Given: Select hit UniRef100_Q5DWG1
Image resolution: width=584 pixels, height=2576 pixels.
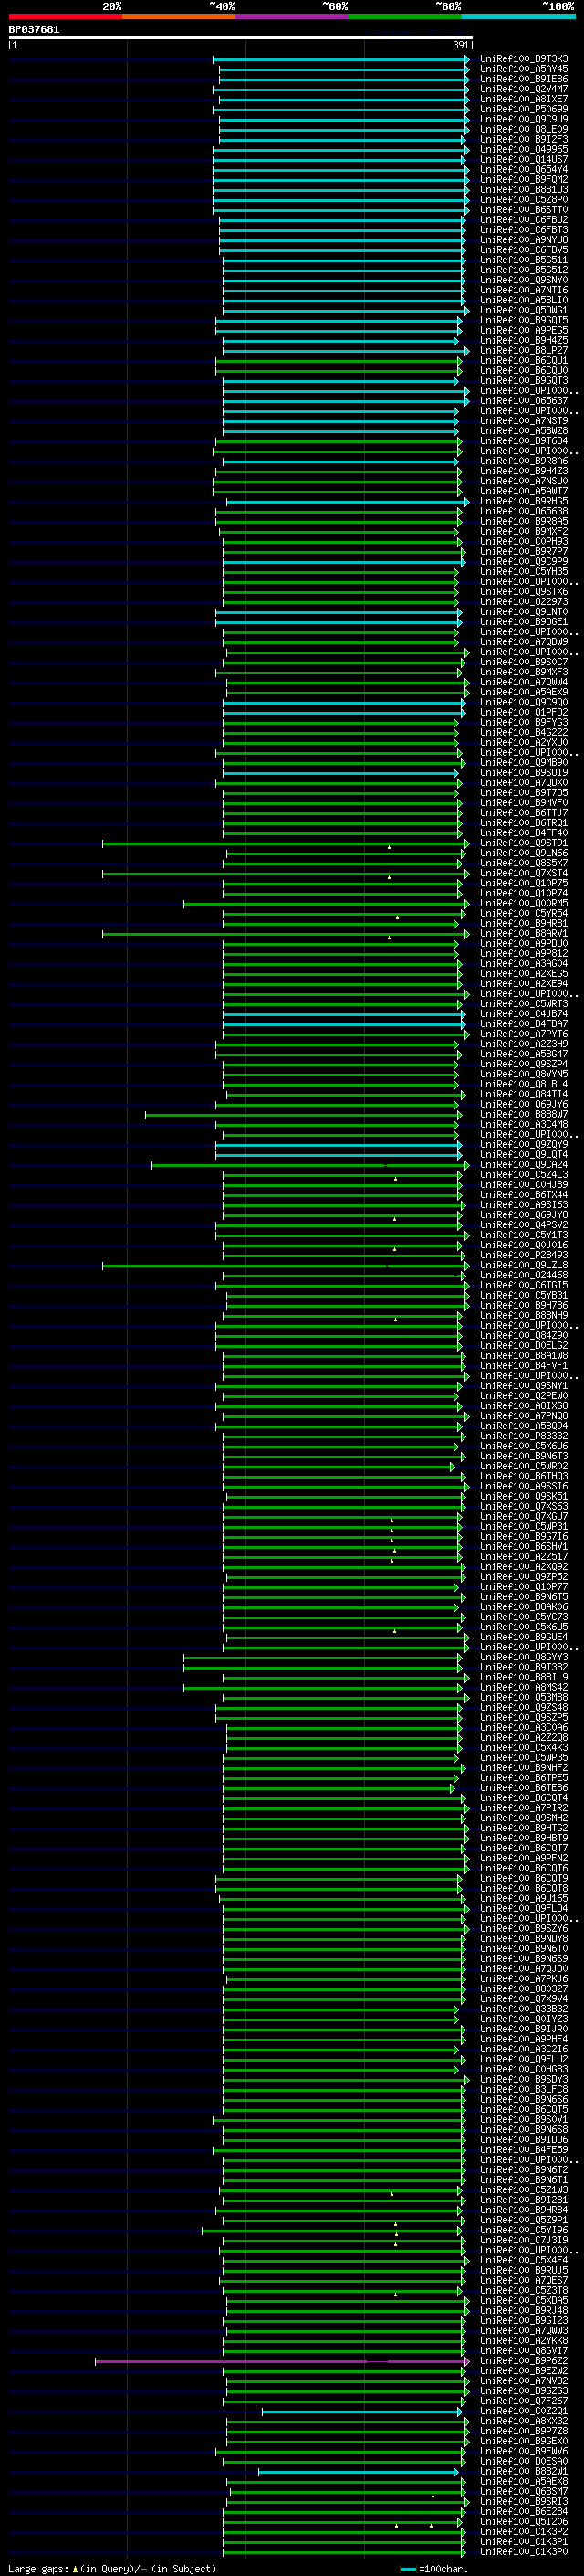Looking at the screenshot, I should 524,310.
